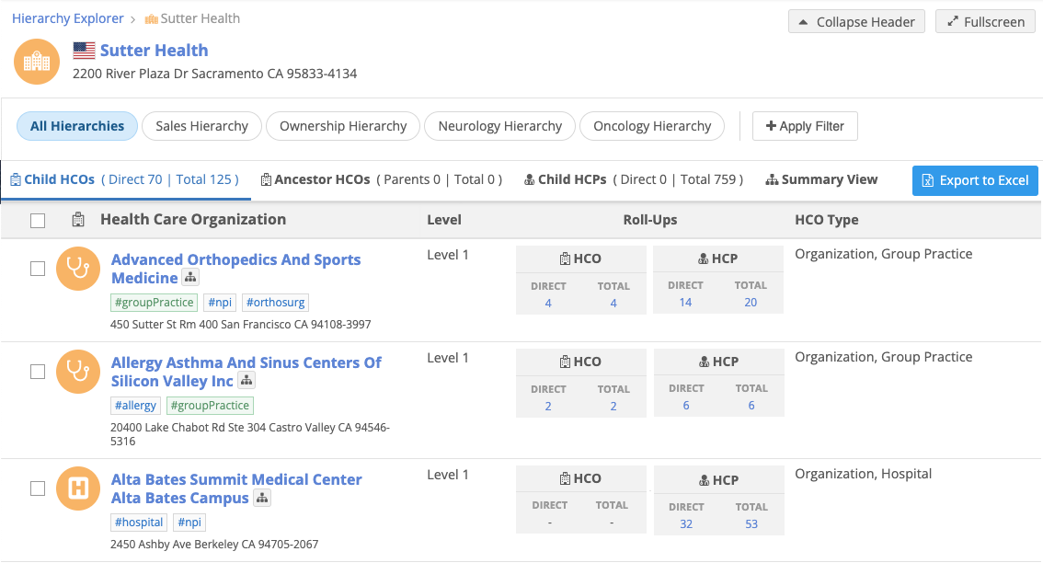Tick the Alta Bates Summit Medical Center checkbox

[38, 488]
